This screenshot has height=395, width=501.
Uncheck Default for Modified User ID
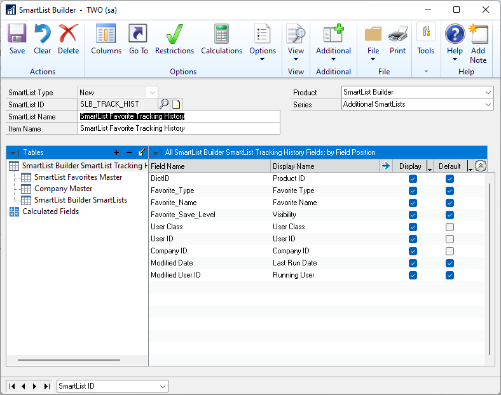pos(450,276)
